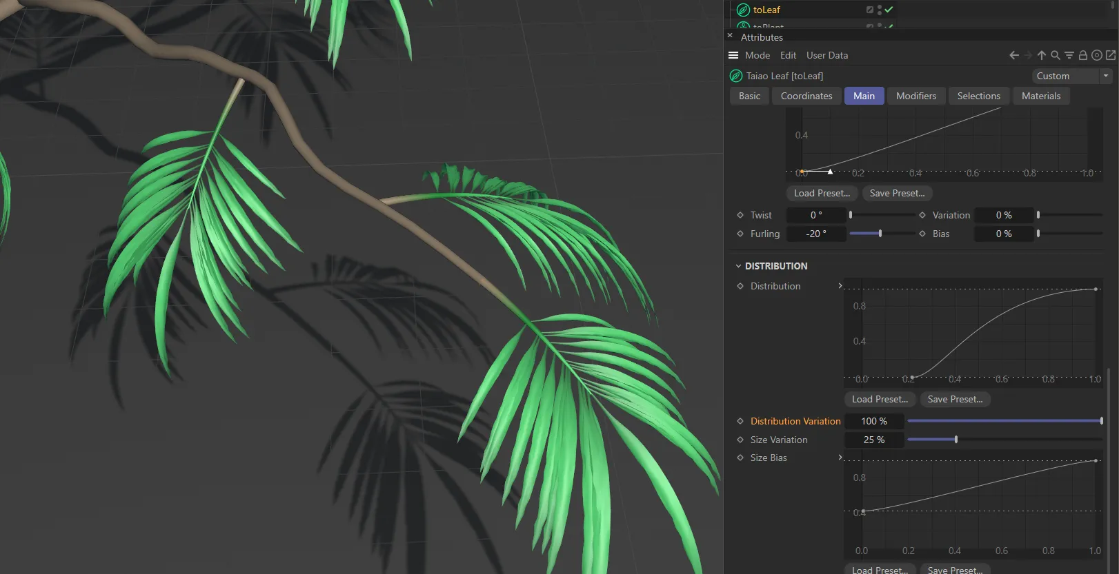The height and width of the screenshot is (574, 1119).
Task: Toggle toLeaf visibility dots in object manager
Action: (879, 10)
